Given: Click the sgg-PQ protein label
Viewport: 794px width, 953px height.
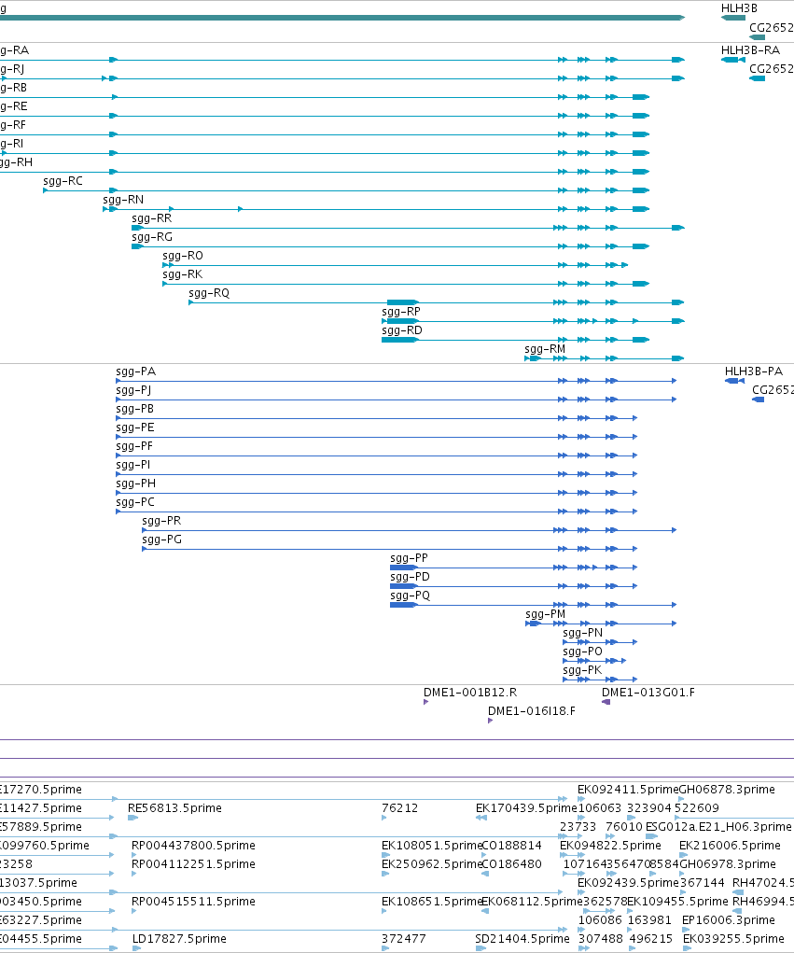Looking at the screenshot, I should pyautogui.click(x=410, y=596).
